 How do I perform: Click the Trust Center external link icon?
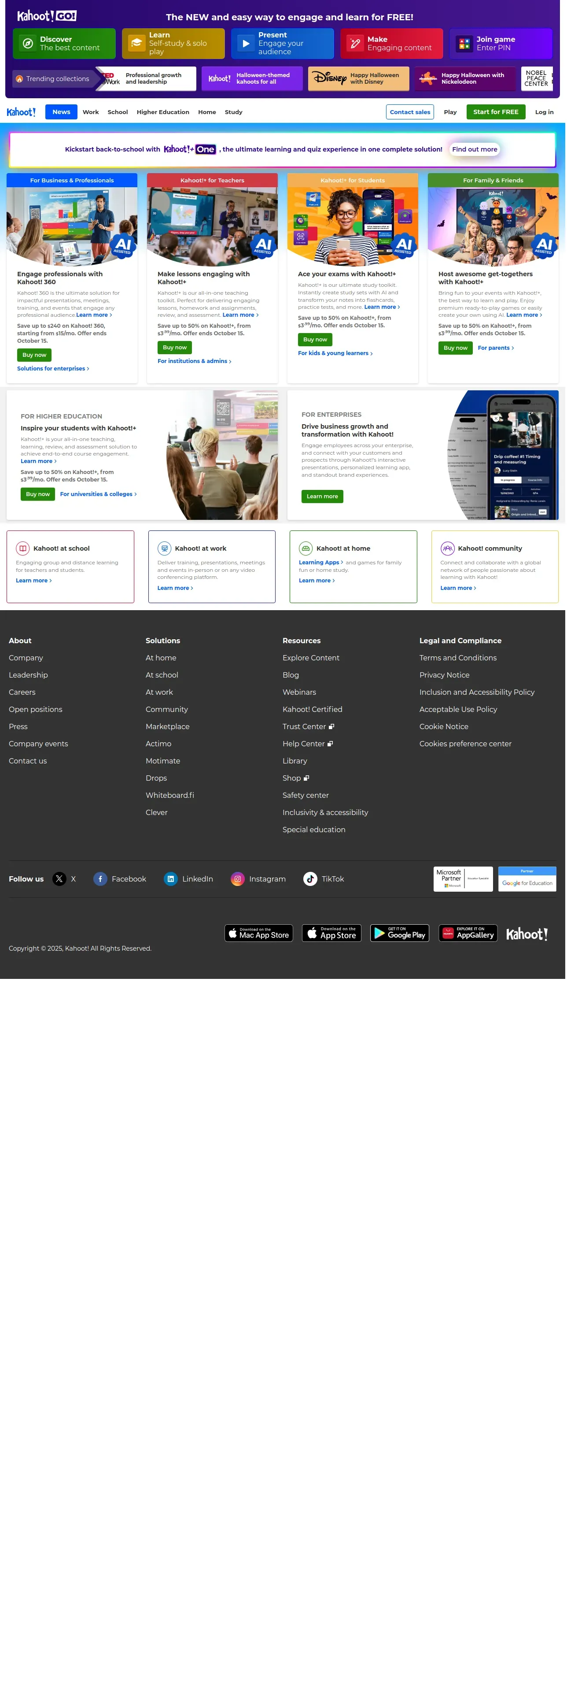coord(331,726)
